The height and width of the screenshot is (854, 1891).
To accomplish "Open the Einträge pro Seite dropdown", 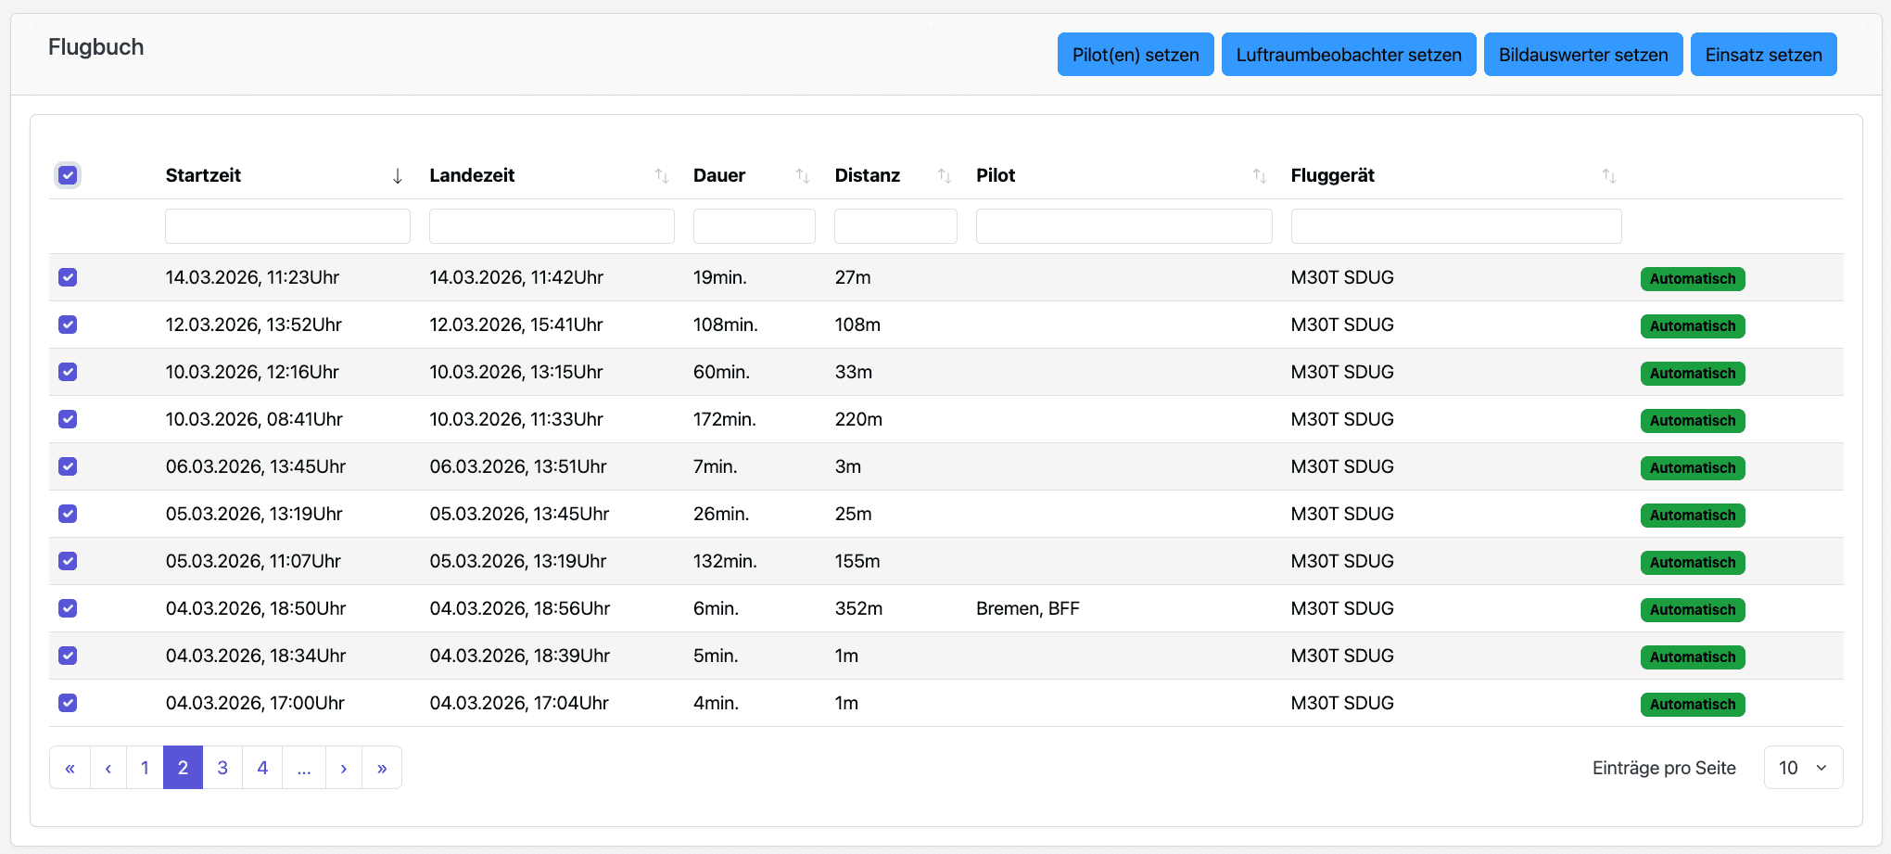I will [x=1802, y=768].
